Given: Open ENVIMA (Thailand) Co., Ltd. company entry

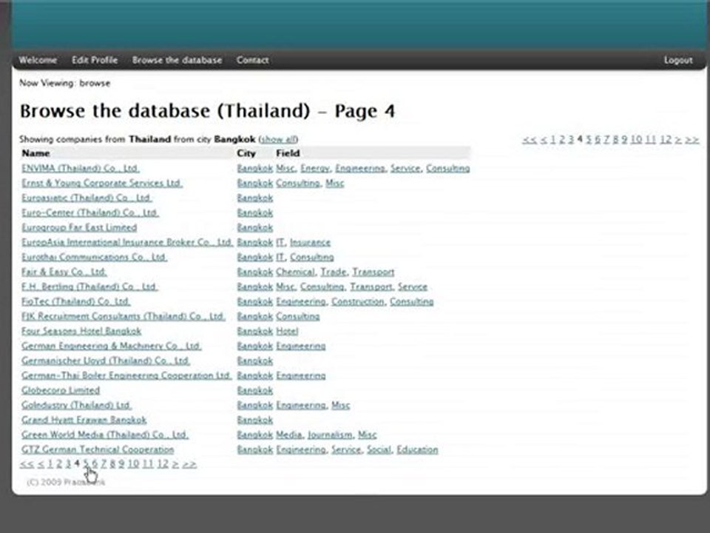Looking at the screenshot, I should click(80, 168).
